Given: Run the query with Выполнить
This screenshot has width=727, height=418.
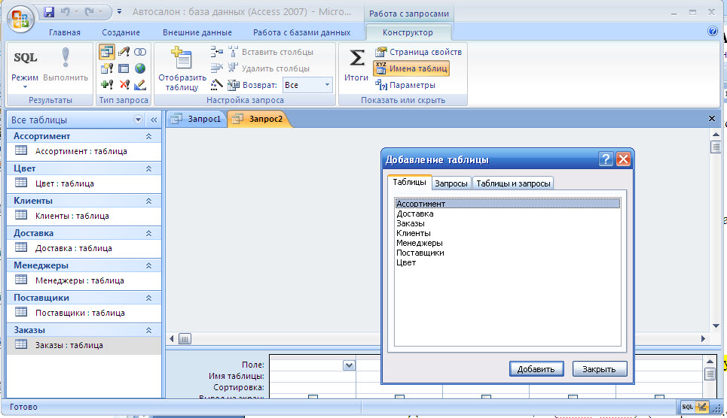Looking at the screenshot, I should (66, 65).
